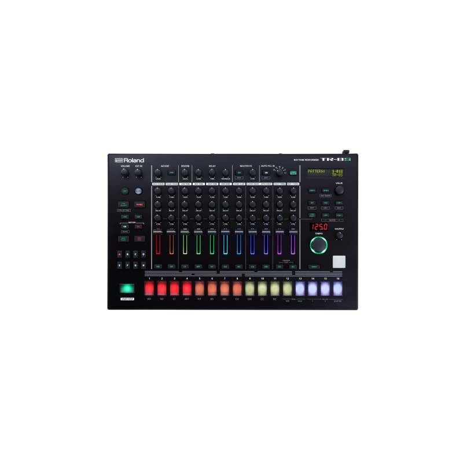Click the red 125.0 tempo display
This screenshot has width=463, height=463.
319,227
